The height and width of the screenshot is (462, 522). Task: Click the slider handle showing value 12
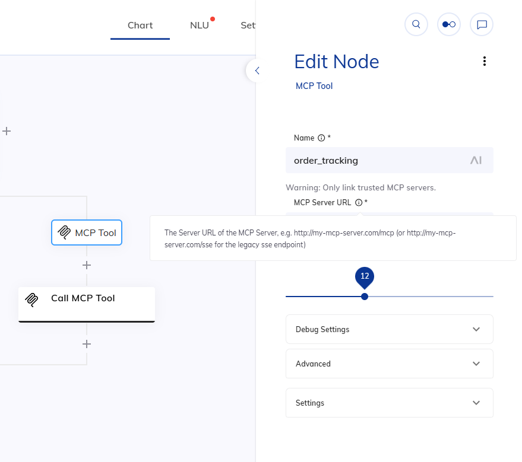(364, 296)
